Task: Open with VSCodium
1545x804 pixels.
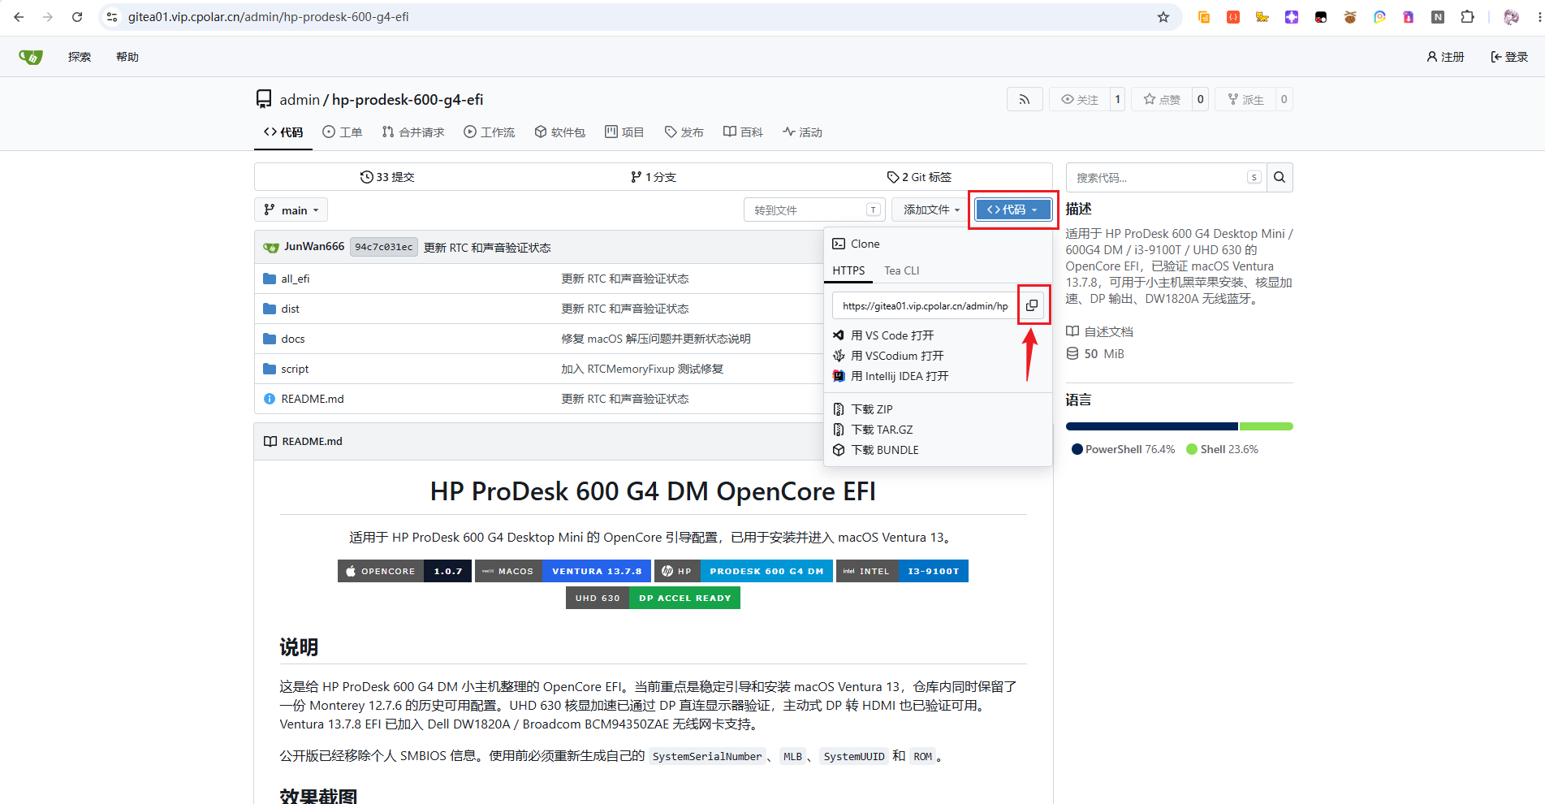Action: tap(897, 356)
